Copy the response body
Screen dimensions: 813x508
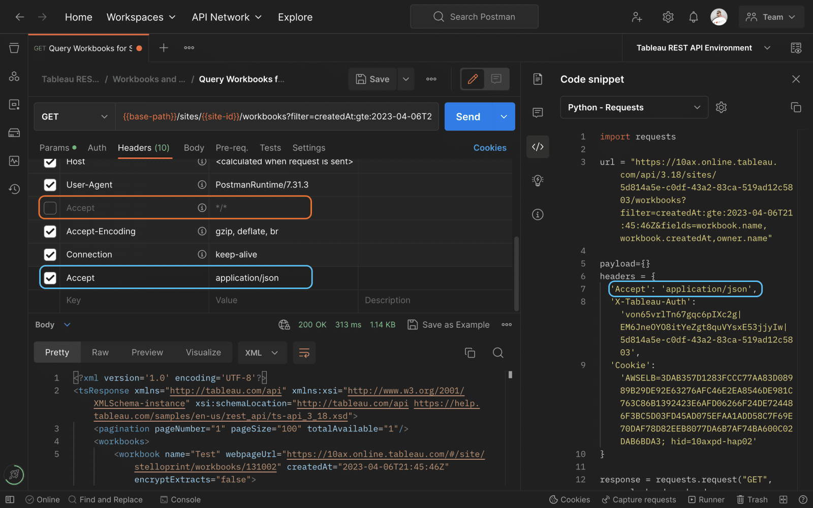coord(470,353)
